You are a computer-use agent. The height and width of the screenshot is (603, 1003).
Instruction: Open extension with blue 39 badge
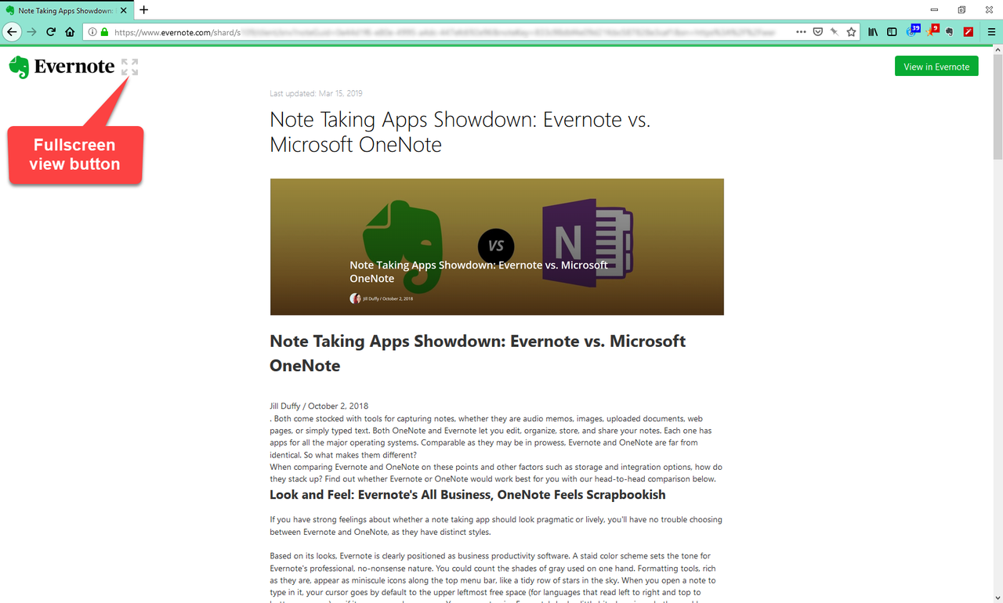tap(912, 31)
